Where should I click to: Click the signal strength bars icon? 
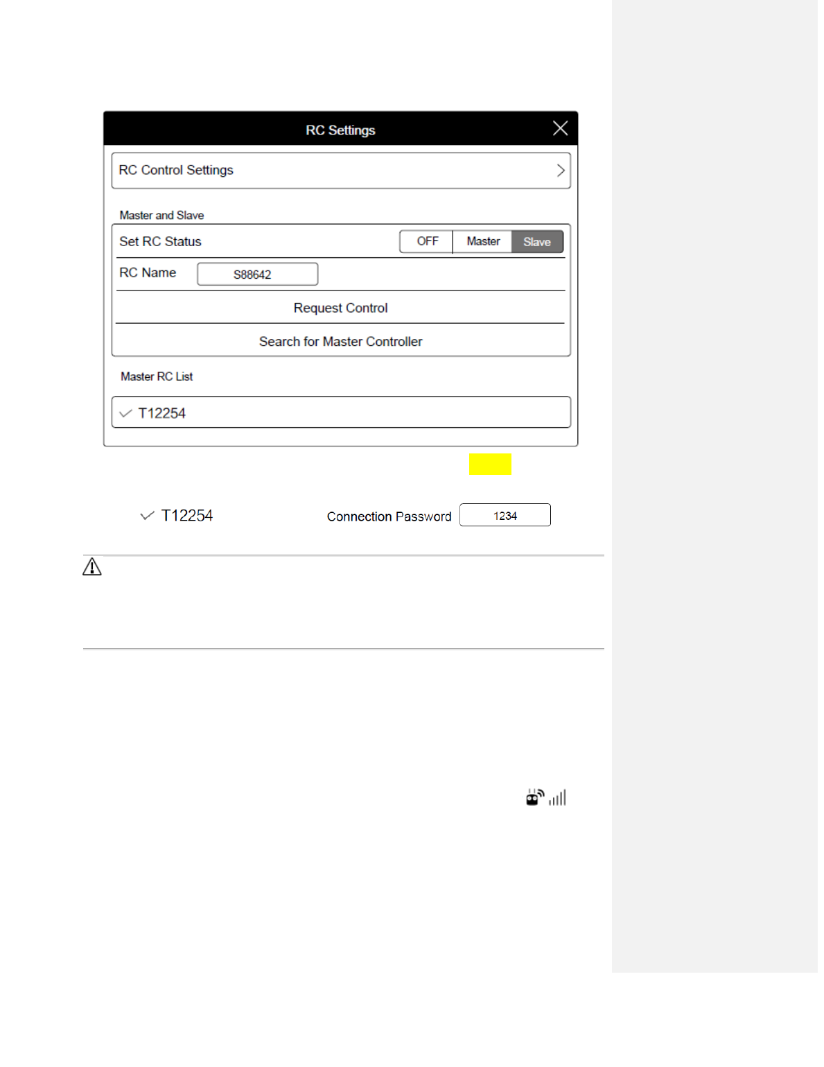pyautogui.click(x=558, y=798)
